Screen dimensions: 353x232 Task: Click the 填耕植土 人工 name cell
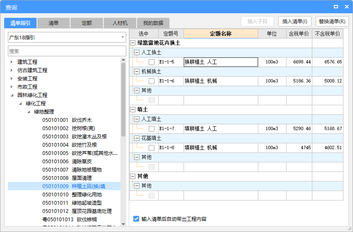[x=221, y=129]
